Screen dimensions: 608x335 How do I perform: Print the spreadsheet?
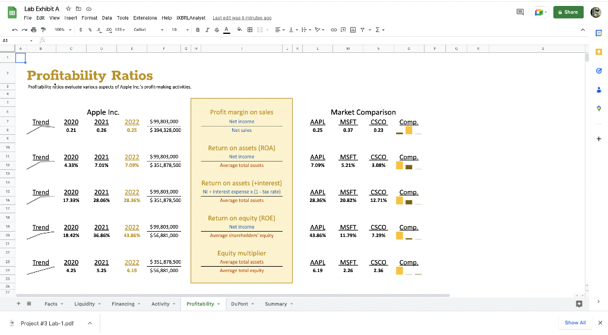click(34, 30)
